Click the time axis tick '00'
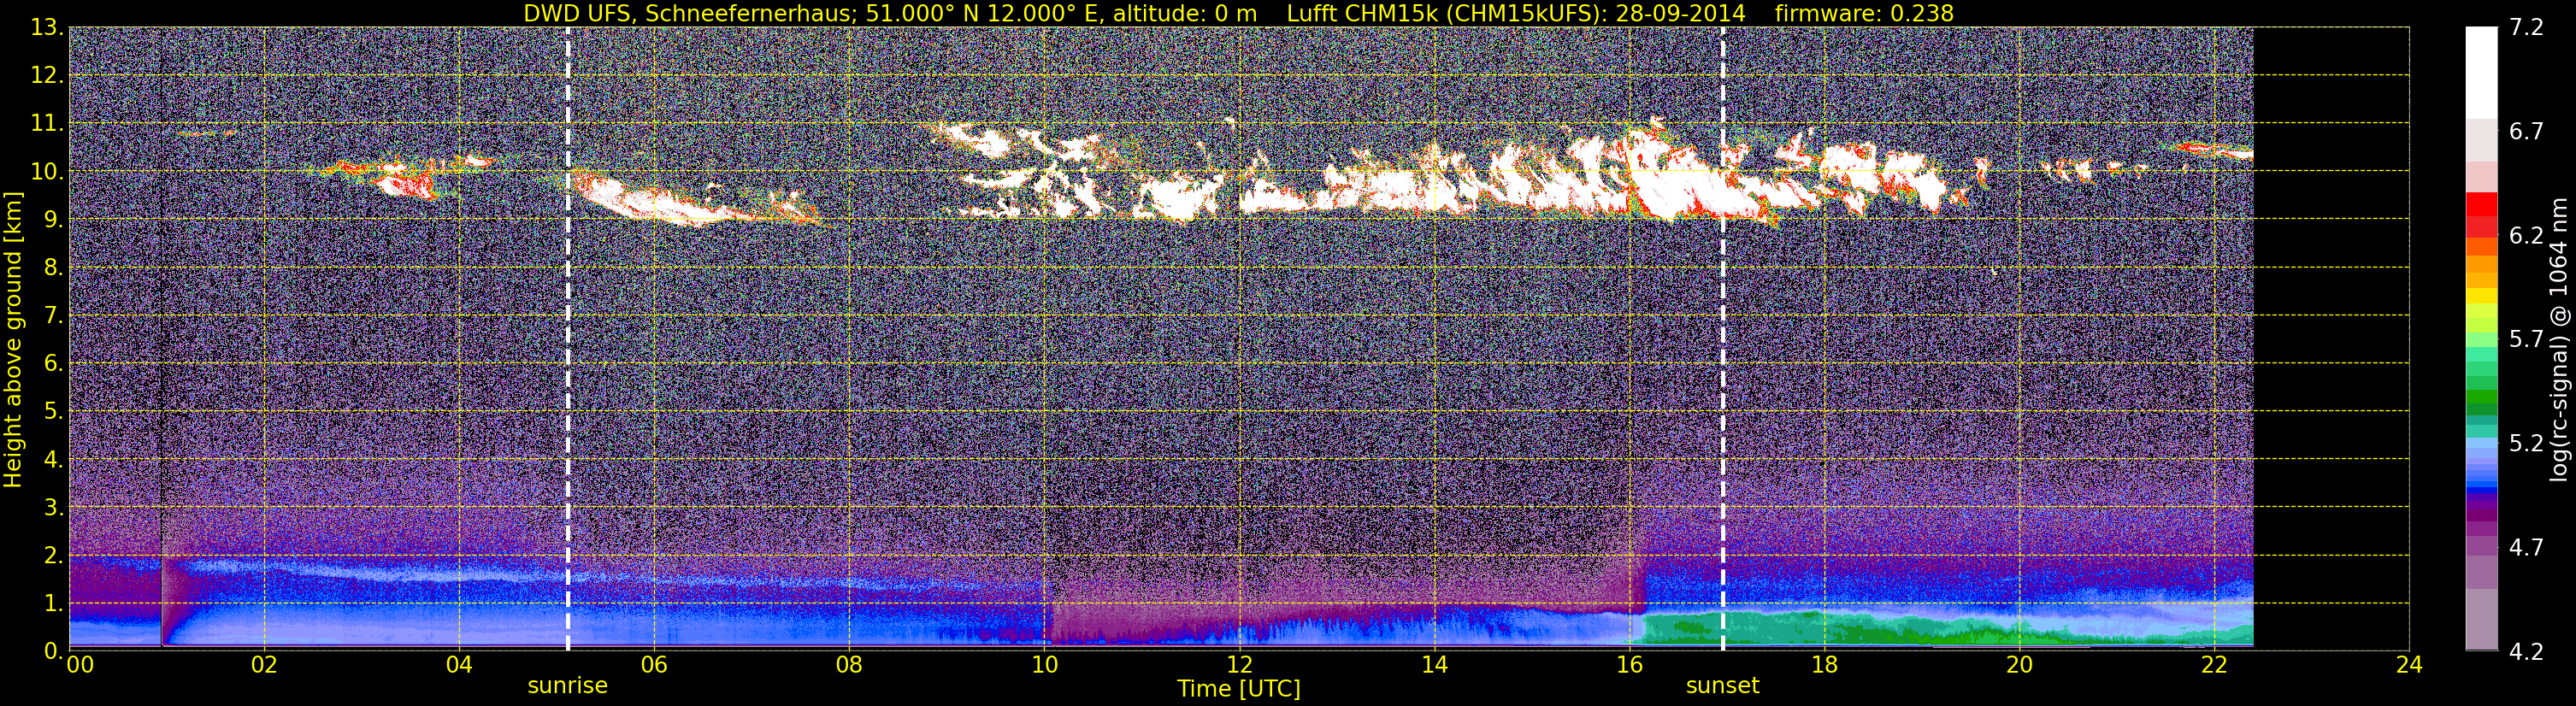The height and width of the screenshot is (706, 2576). (80, 664)
